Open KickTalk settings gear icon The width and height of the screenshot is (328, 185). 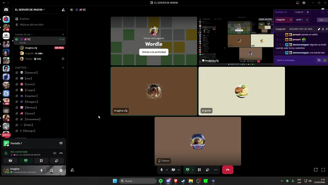(308, 12)
